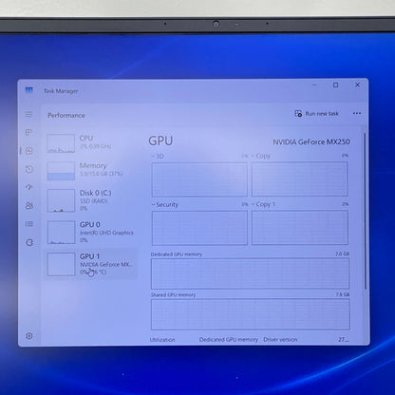Select Memory in performance list
395x395 pixels.
[91, 170]
